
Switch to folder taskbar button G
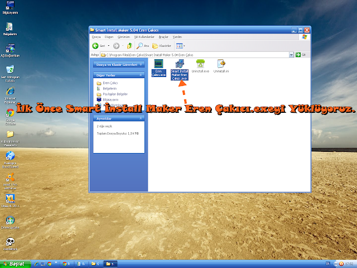point(95,264)
